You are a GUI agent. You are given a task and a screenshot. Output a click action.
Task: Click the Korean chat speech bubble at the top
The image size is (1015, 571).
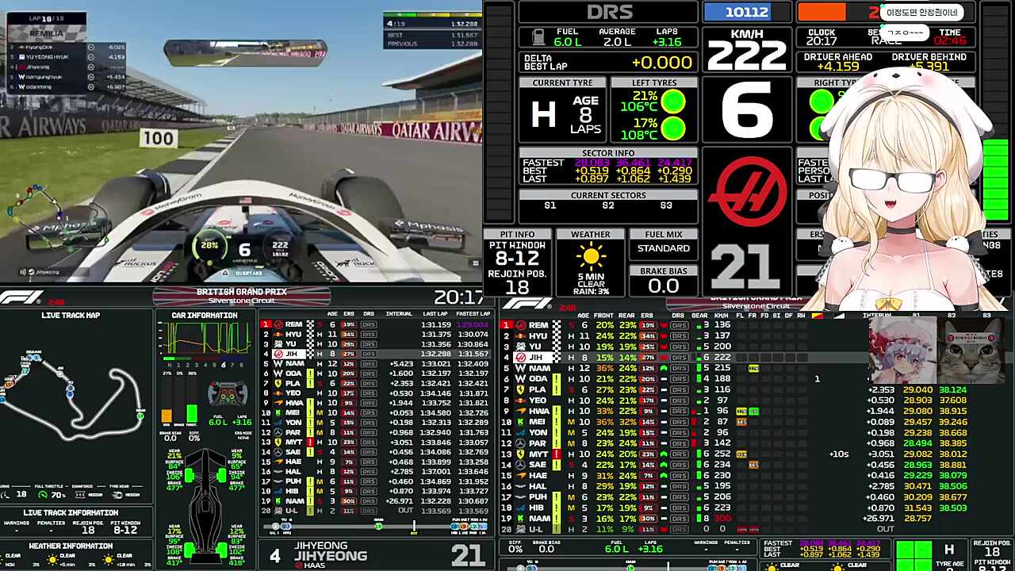(x=922, y=12)
